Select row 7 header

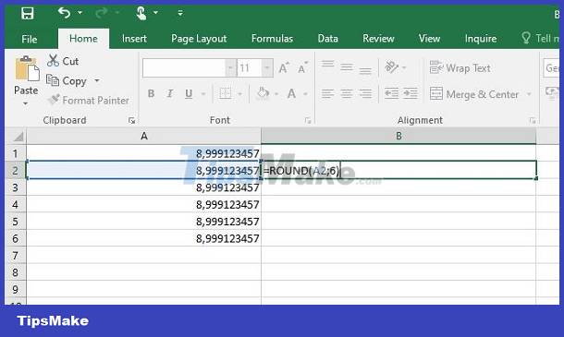click(15, 256)
